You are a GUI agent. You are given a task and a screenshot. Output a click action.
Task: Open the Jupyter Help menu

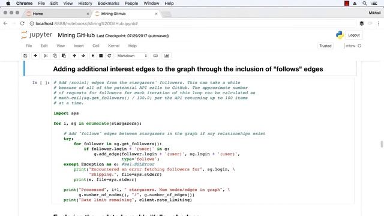[133, 46]
